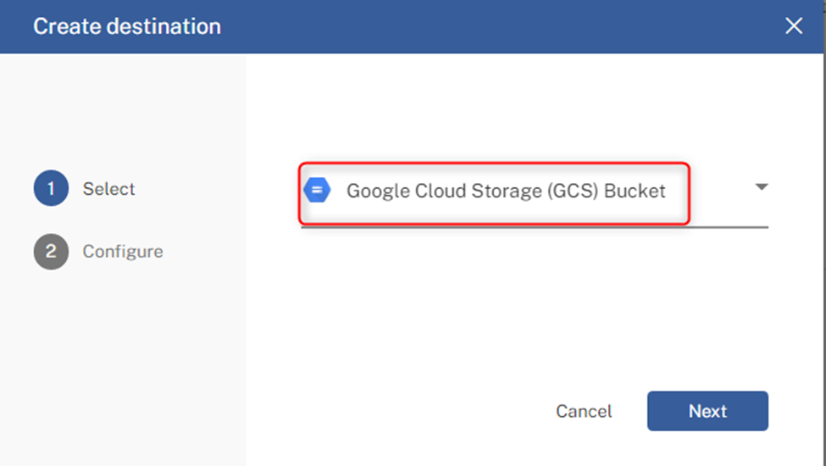Click the small triangle caret beside the Bucket text

pyautogui.click(x=762, y=187)
